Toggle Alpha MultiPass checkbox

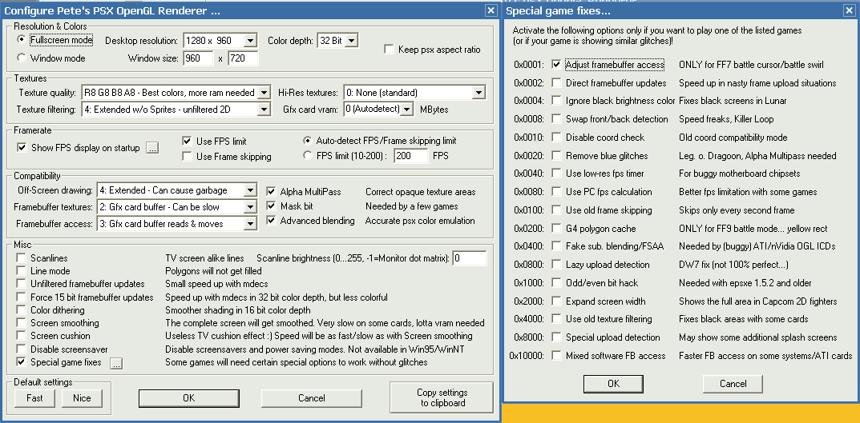271,192
